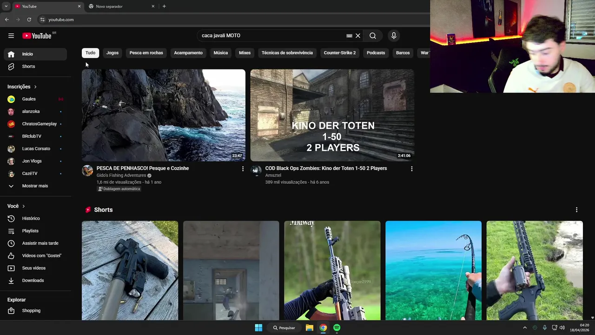Select the Pesca em rochas chip
Viewport: 595px width, 335px height.
(x=146, y=53)
